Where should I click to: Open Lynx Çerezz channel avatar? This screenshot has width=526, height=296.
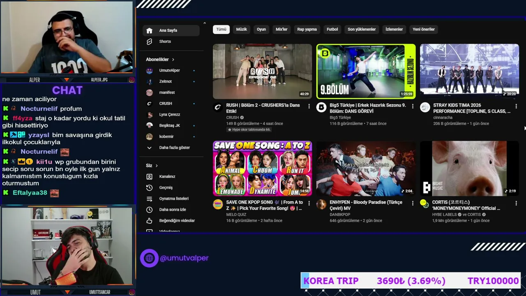[x=150, y=114]
